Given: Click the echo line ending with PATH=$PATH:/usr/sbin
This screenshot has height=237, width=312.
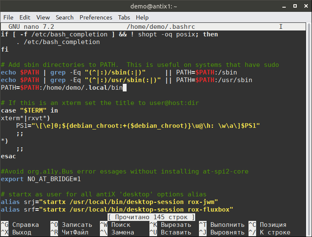Looking at the screenshot, I should pos(127,80).
